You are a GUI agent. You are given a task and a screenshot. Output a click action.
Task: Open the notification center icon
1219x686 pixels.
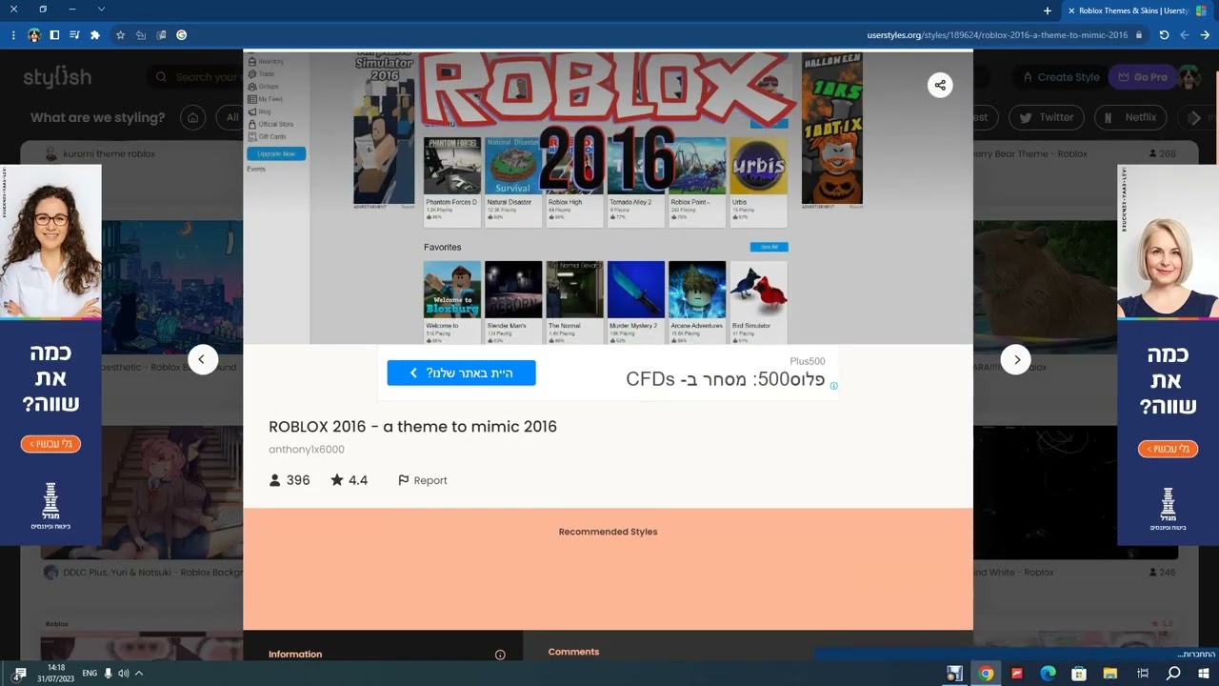point(19,674)
